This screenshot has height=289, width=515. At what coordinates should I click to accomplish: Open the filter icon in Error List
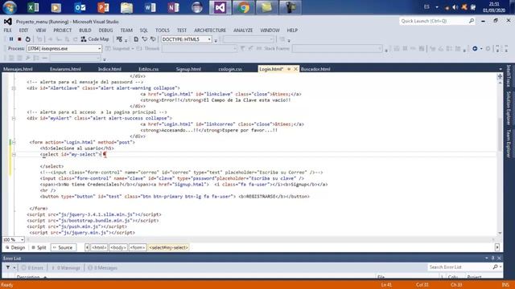point(8,267)
